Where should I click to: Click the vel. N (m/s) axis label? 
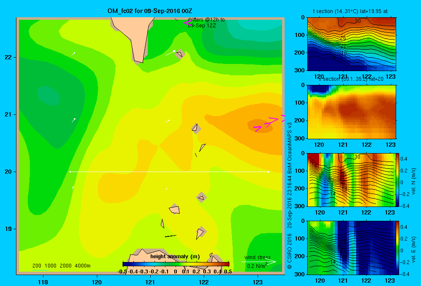[413, 181]
